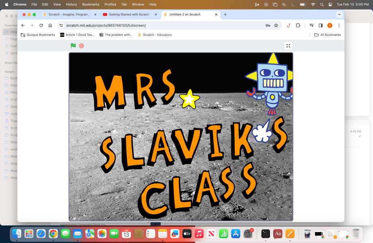Screen dimensions: 373x243
Task: Click the green flag to start project
Action: point(73,46)
